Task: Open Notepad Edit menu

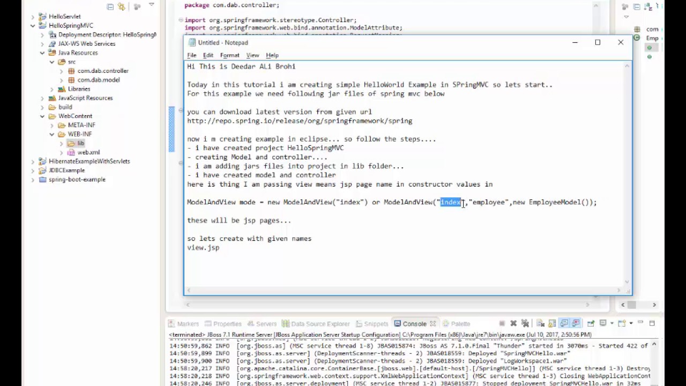Action: pyautogui.click(x=208, y=55)
